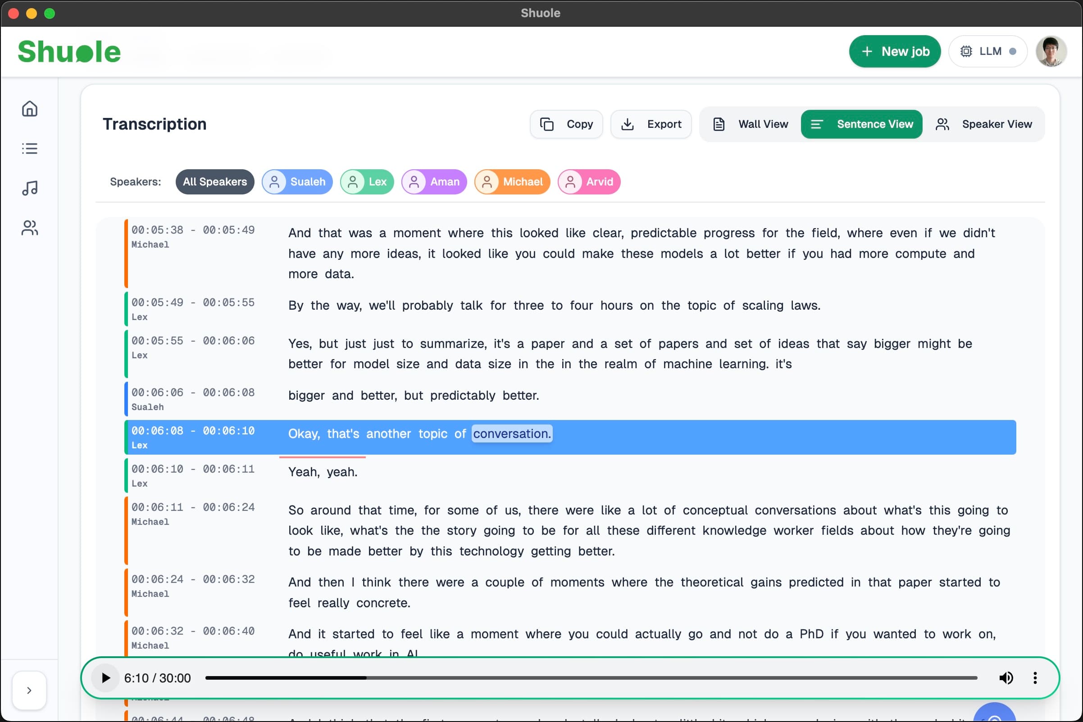Image resolution: width=1083 pixels, height=722 pixels.
Task: Open the Home icon in sidebar
Action: pos(29,109)
